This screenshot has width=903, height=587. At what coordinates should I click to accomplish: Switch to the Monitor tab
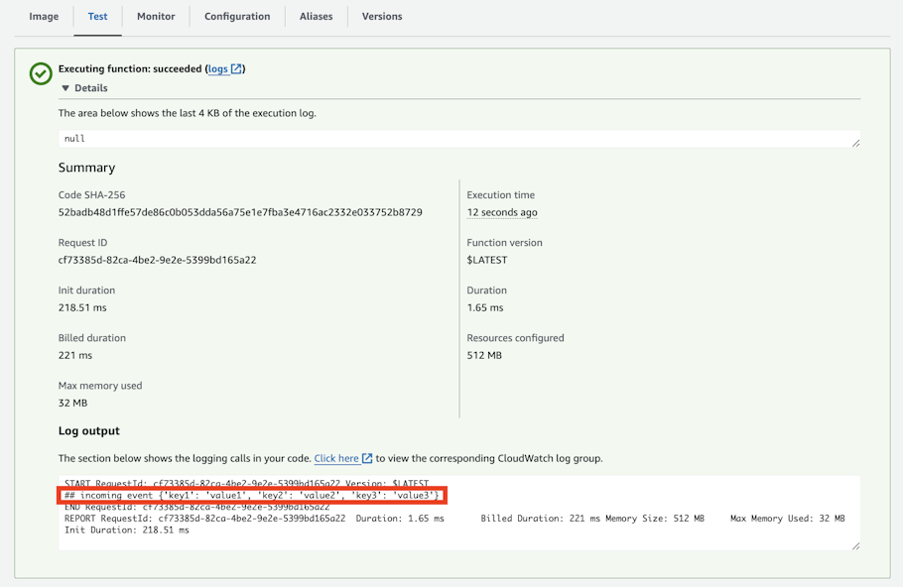point(155,16)
